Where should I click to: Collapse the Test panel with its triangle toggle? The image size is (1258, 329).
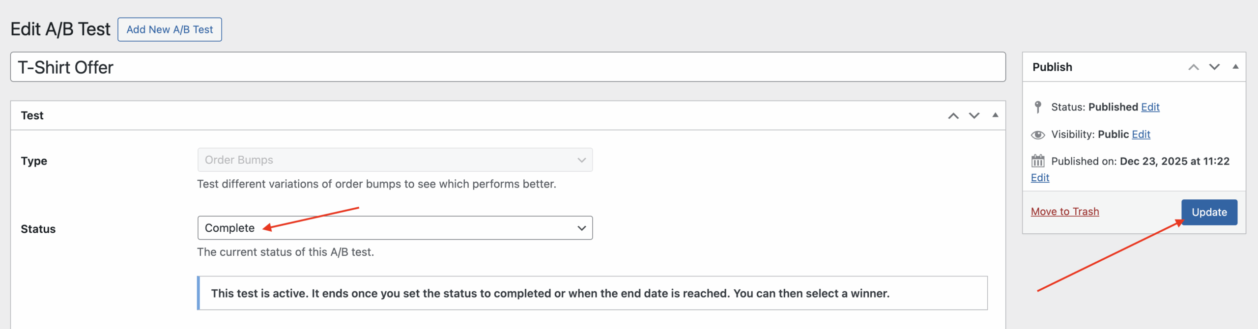995,115
